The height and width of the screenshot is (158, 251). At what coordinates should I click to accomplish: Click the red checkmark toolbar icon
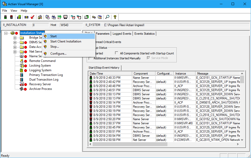click(32, 17)
